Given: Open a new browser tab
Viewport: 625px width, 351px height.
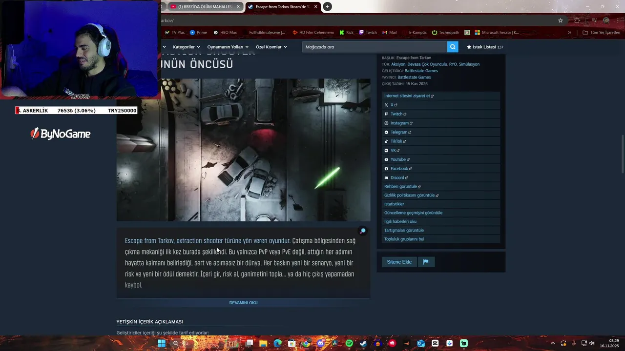Looking at the screenshot, I should coord(327,6).
